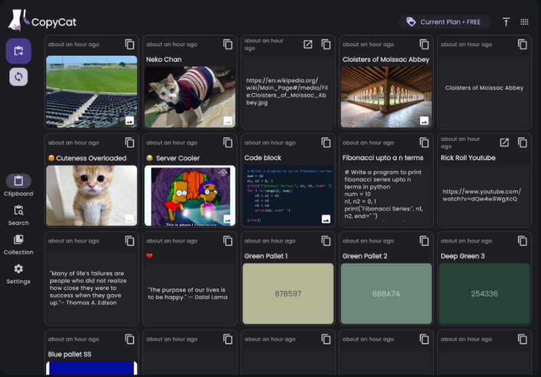Click the image badge on Cloisters of Moissac Abbey photo
This screenshot has width=541, height=377.
[424, 120]
